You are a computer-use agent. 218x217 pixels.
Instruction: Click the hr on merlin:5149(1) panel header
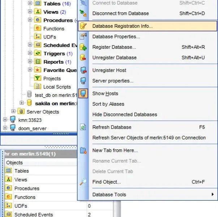40,154
